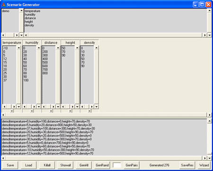Screen dimensions: 213x171
Task: Click the Showall button
Action: (65, 165)
